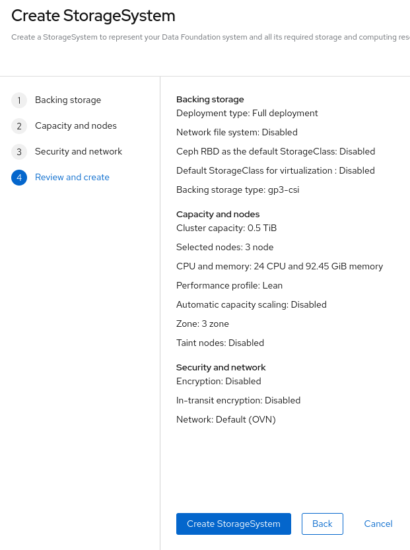
Task: Go to the Backing storage step
Action: (68, 100)
